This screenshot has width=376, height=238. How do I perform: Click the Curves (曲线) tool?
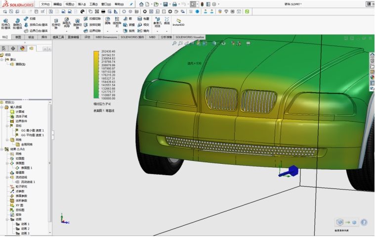click(x=167, y=20)
